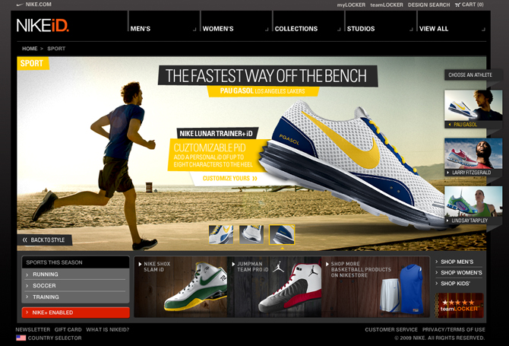Click the US flag country icon
Viewport: 509px width, 346px height.
point(21,338)
